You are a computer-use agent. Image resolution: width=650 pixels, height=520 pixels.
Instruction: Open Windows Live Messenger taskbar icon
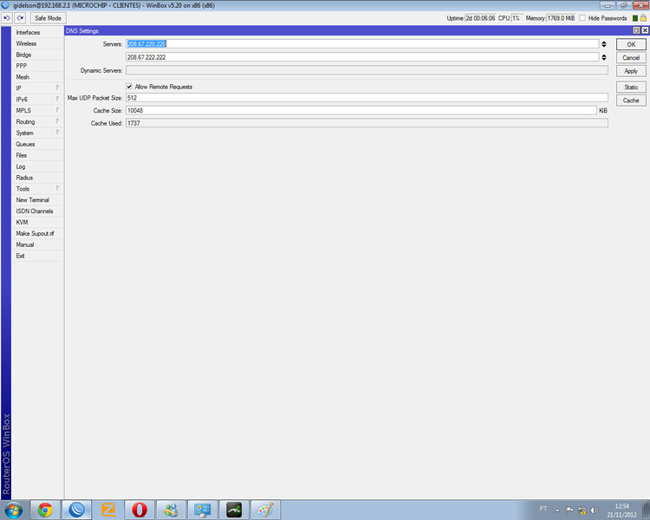[172, 510]
